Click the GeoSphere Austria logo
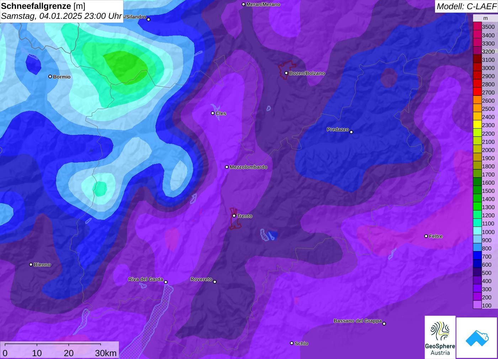The width and height of the screenshot is (498, 359). 440,337
